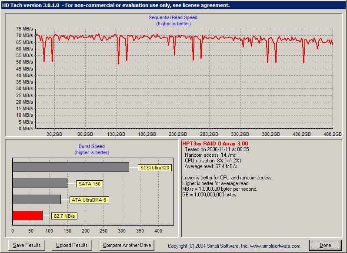The width and height of the screenshot is (347, 253).
Task: Click 'GB = 1,000,000,000 bytes.' line
Action: [210, 195]
